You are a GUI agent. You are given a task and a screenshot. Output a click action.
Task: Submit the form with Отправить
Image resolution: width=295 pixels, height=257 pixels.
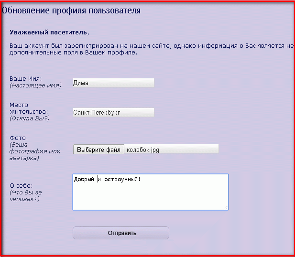[x=121, y=233]
